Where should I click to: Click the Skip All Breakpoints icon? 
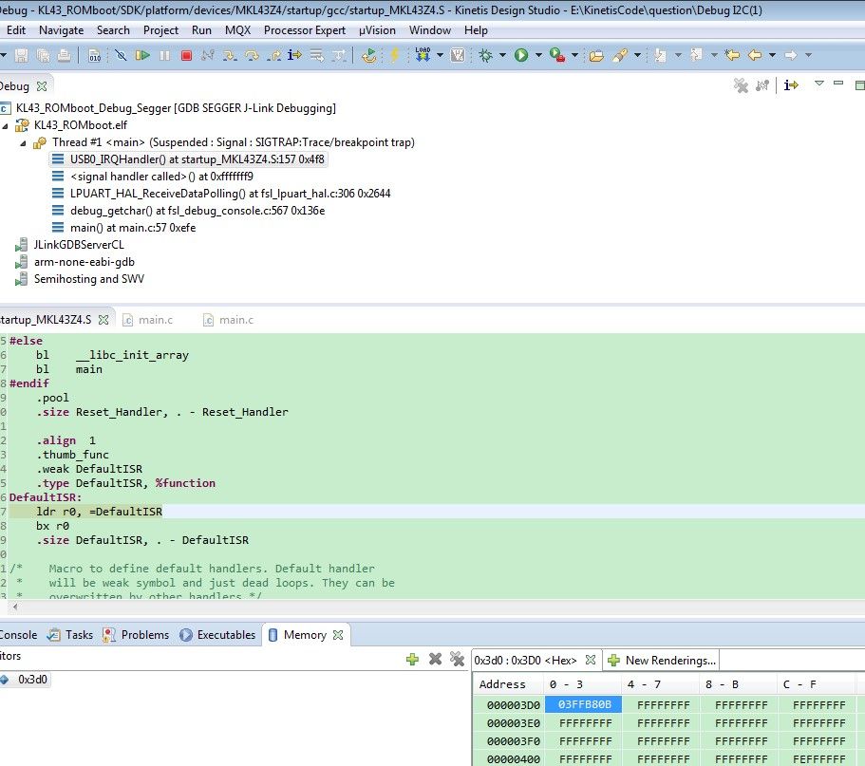click(x=121, y=56)
